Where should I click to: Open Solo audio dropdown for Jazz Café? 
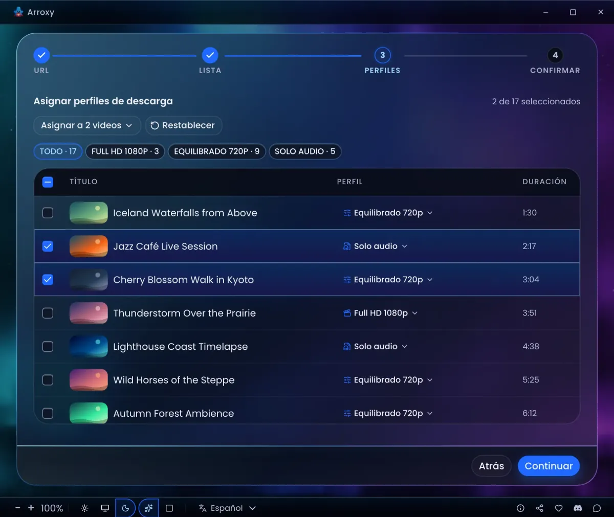[x=375, y=246]
